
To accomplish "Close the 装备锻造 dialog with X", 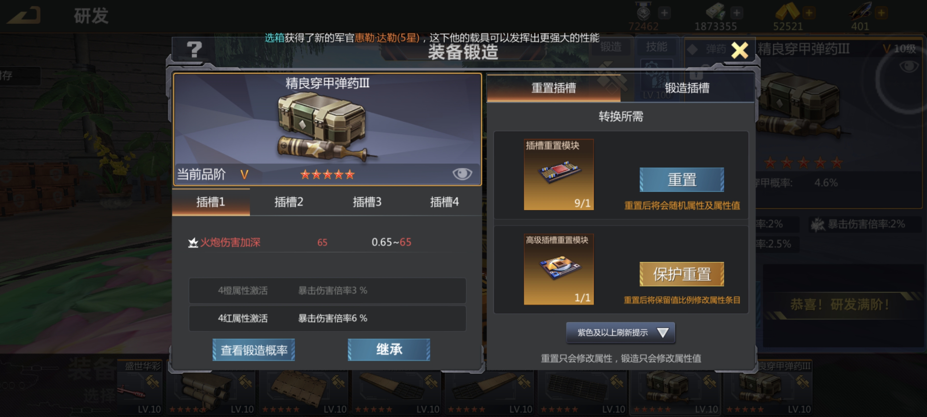I will [740, 50].
